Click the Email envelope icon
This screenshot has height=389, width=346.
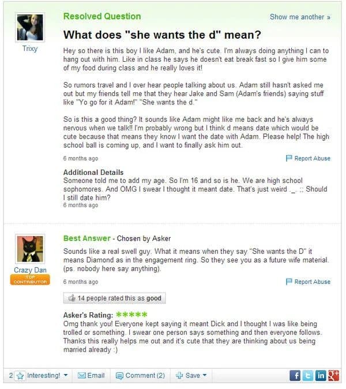tap(81, 375)
